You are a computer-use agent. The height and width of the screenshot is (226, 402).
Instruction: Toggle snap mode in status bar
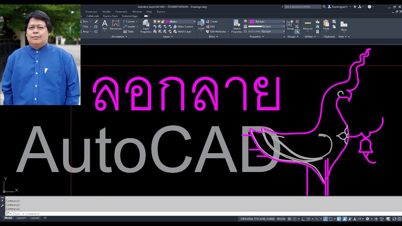pos(295,219)
